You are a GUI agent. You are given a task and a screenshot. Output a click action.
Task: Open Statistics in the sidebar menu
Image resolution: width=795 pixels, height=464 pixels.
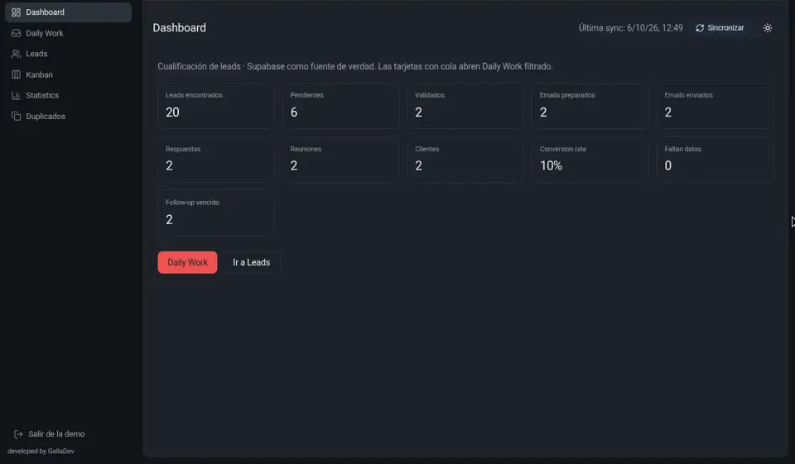pos(68,95)
